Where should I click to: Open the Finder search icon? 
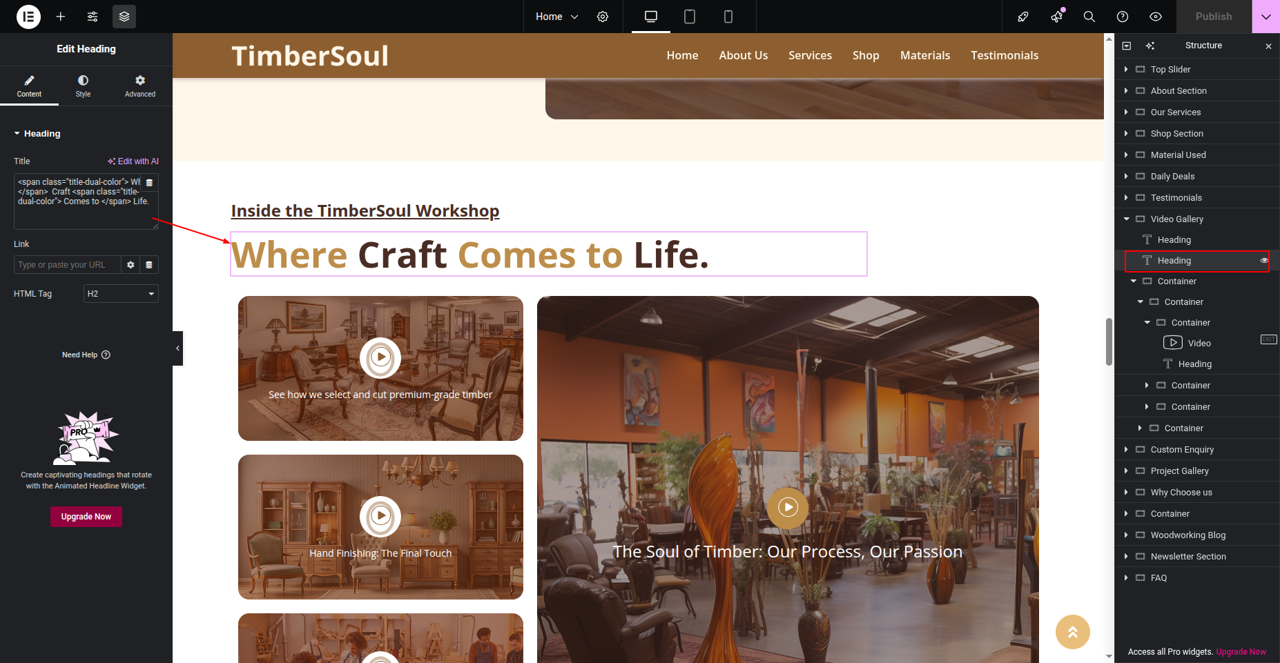pos(1089,17)
